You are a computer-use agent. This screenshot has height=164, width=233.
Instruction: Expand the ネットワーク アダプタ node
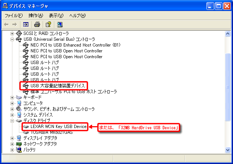[12, 144]
